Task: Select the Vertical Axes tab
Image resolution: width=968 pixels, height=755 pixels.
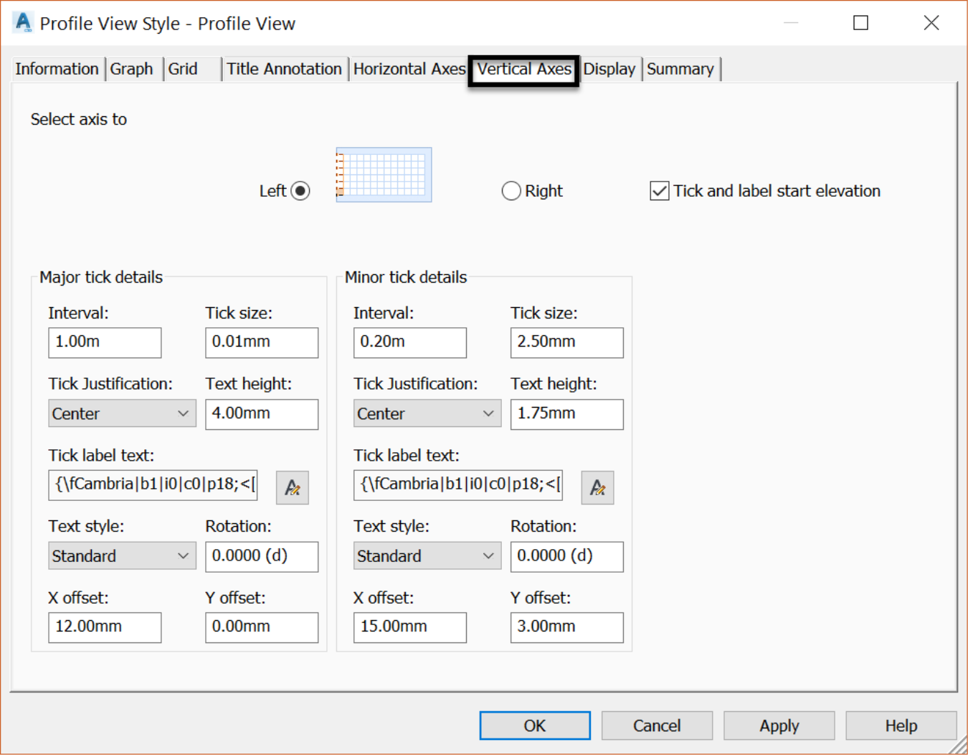Action: pyautogui.click(x=524, y=69)
